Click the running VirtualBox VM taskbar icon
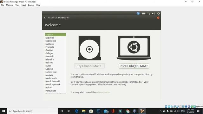Image resolution: width=203 pixels, height=114 pixels. [142, 111]
